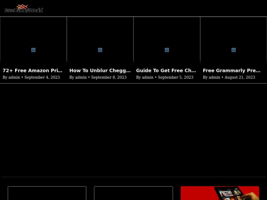Screen dimensions: 267x200
Task: Open the 'Free Grammarly Pre...' article title
Action: coord(231,70)
